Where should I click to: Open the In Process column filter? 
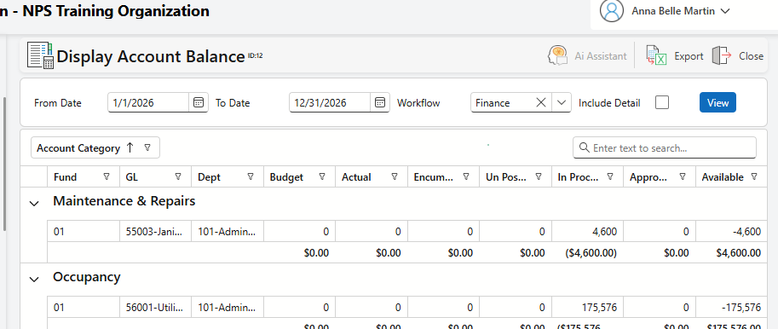(x=610, y=176)
